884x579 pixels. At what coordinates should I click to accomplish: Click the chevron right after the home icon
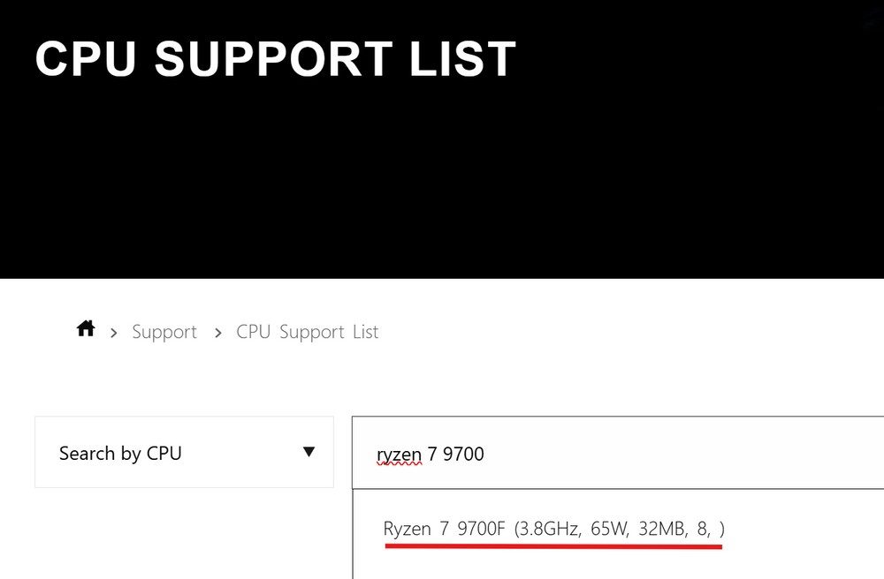click(x=114, y=333)
